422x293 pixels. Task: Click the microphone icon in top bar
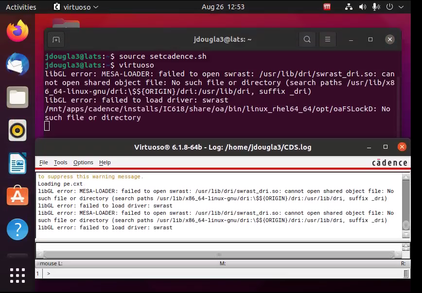click(x=376, y=7)
